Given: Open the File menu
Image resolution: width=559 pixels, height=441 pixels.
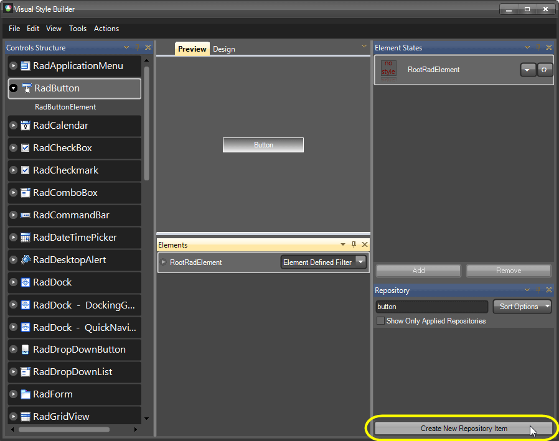Looking at the screenshot, I should [14, 29].
